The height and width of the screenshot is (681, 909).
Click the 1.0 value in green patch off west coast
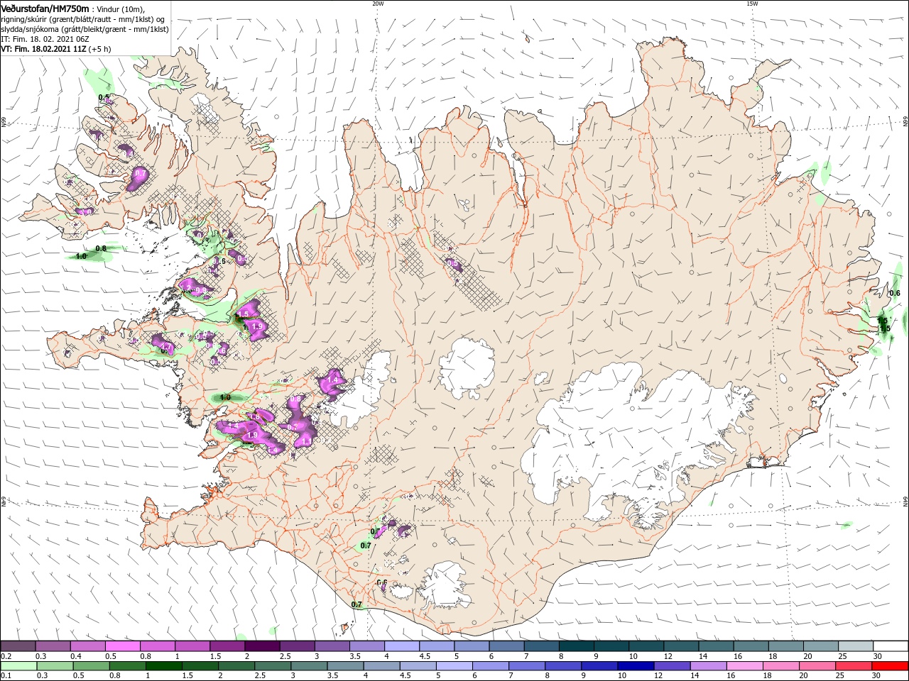pos(81,256)
